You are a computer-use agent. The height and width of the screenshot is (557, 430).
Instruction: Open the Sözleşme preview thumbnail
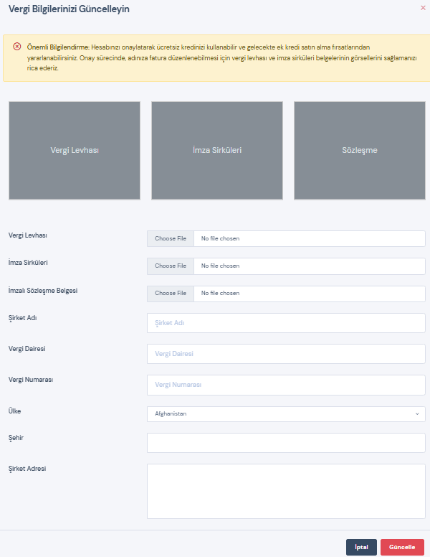tap(360, 150)
